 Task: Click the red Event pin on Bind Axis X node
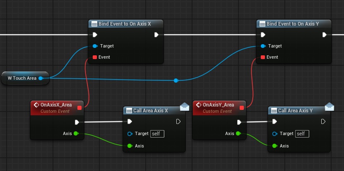point(95,57)
